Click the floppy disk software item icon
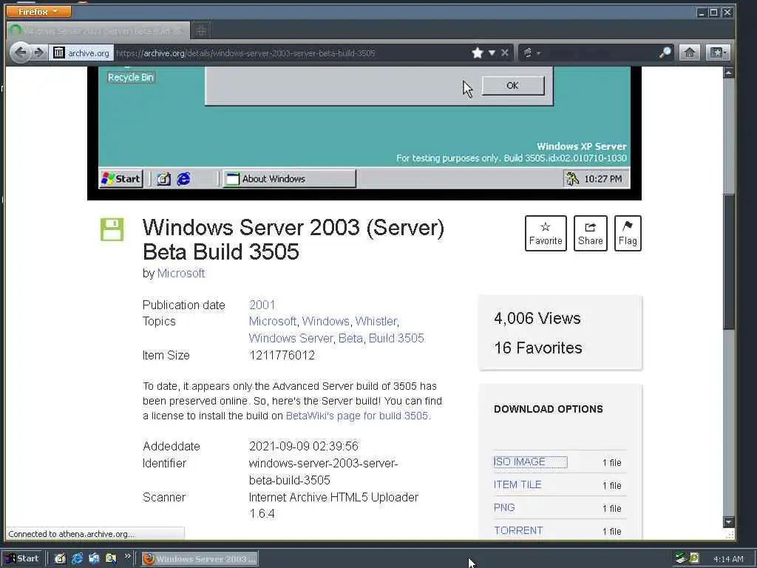This screenshot has width=757, height=568. 112,229
